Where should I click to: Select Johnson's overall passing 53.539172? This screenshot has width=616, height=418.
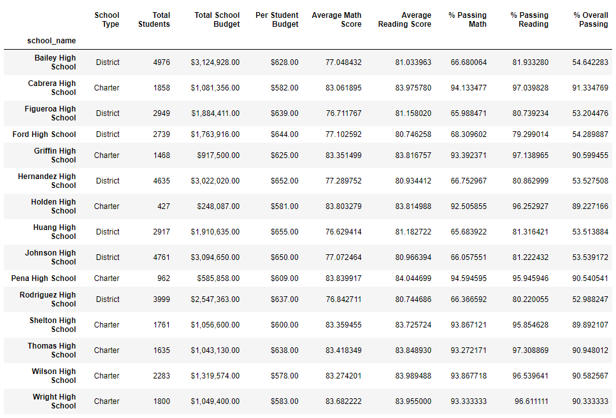tap(590, 257)
